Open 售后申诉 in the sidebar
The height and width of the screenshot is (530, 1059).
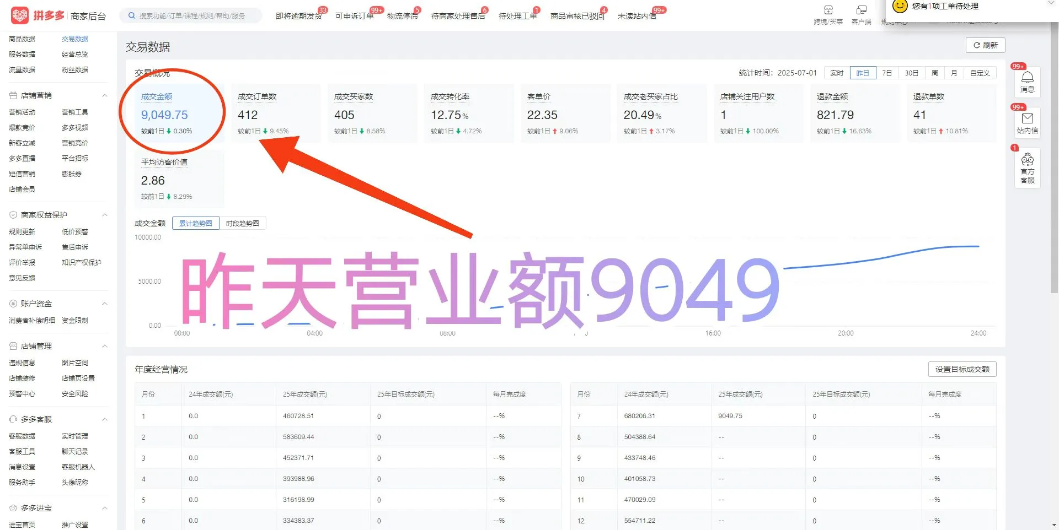coord(75,247)
